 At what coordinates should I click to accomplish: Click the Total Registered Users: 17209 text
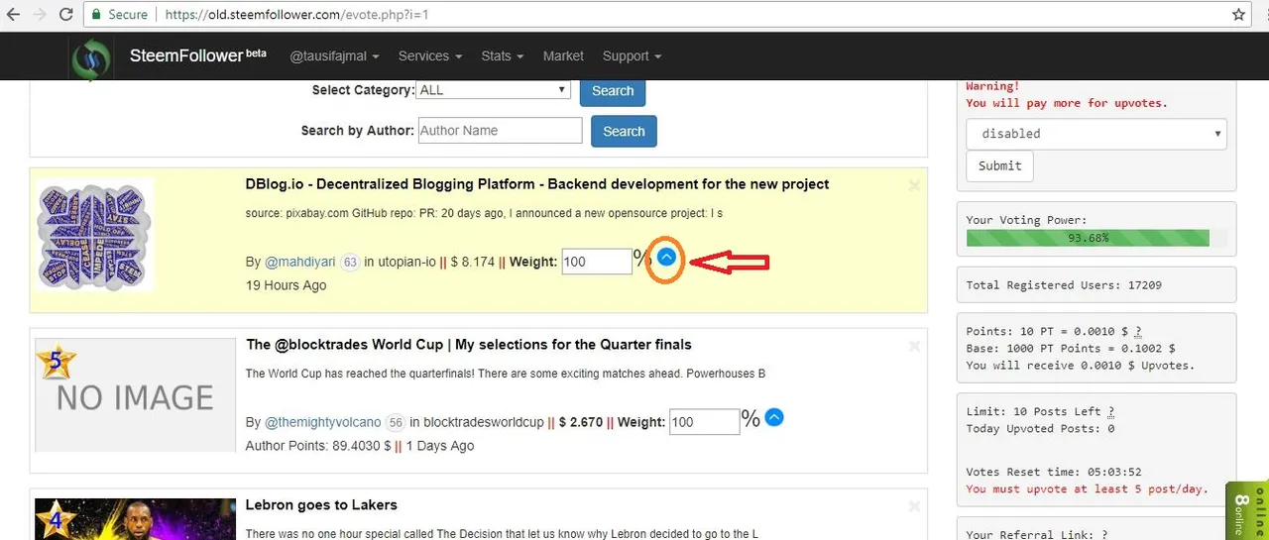pyautogui.click(x=1064, y=285)
